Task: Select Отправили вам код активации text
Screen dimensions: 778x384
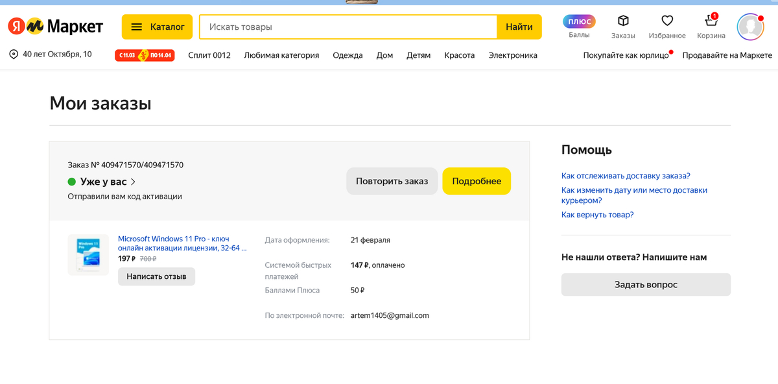Action: 124,196
